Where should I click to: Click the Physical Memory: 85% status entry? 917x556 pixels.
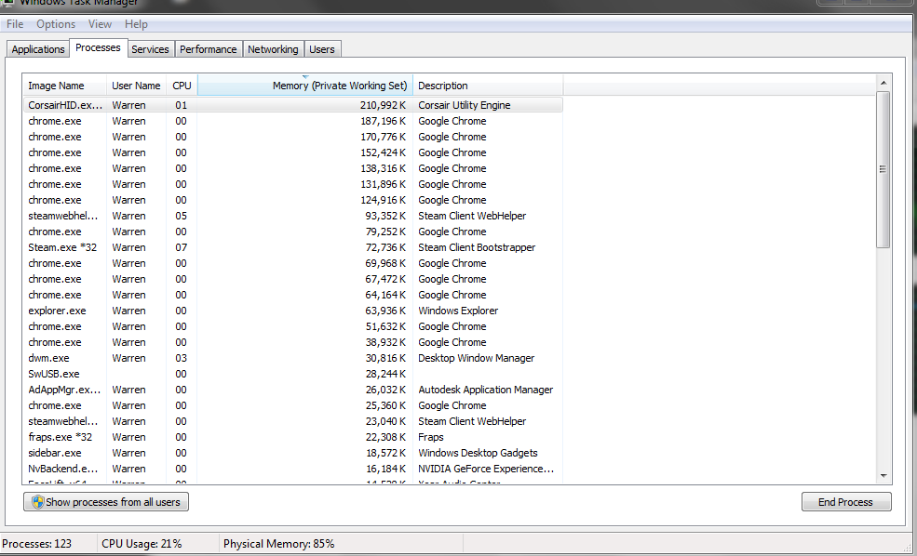coord(279,543)
